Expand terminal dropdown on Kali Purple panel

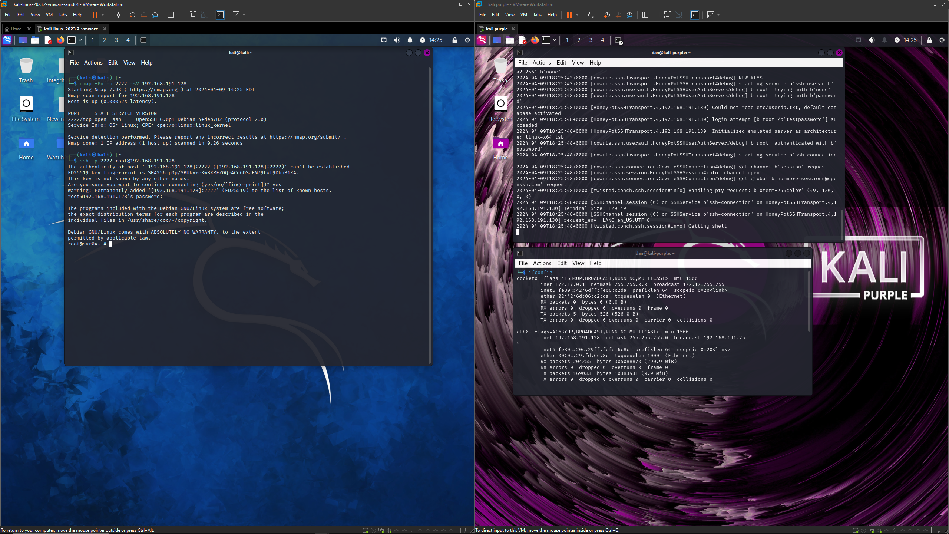[x=555, y=40]
